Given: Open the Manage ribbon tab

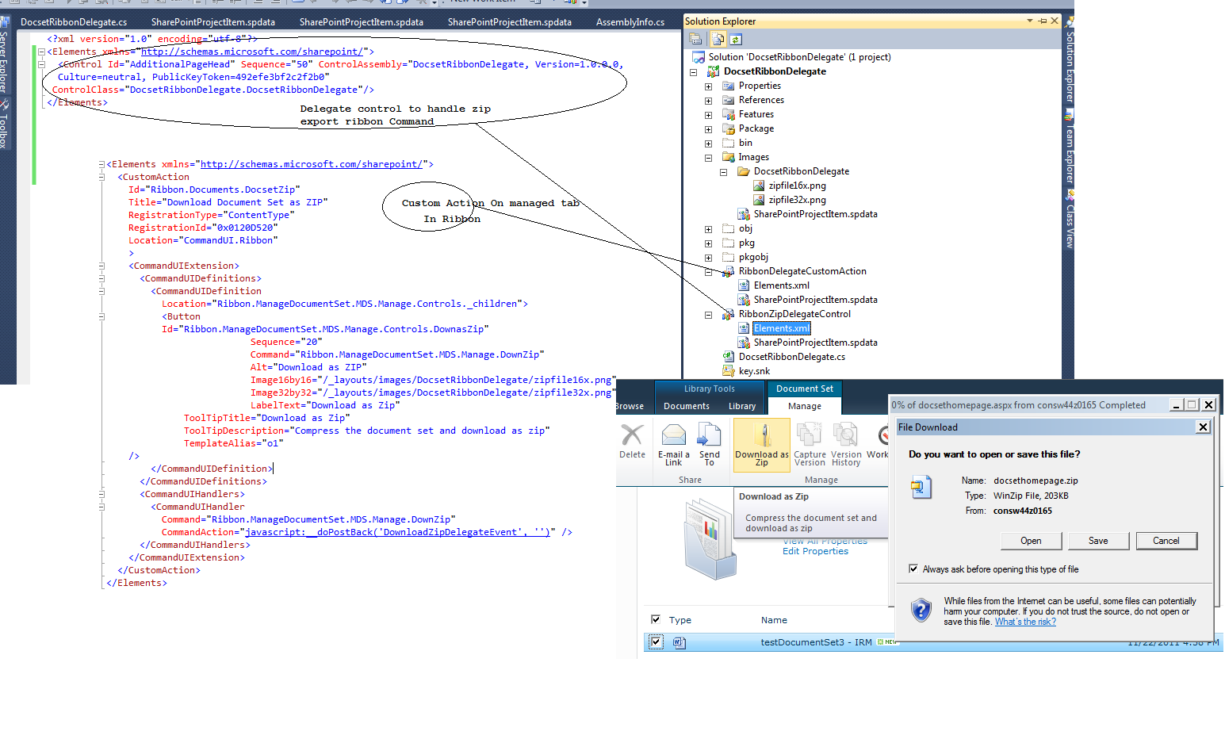Looking at the screenshot, I should (805, 406).
